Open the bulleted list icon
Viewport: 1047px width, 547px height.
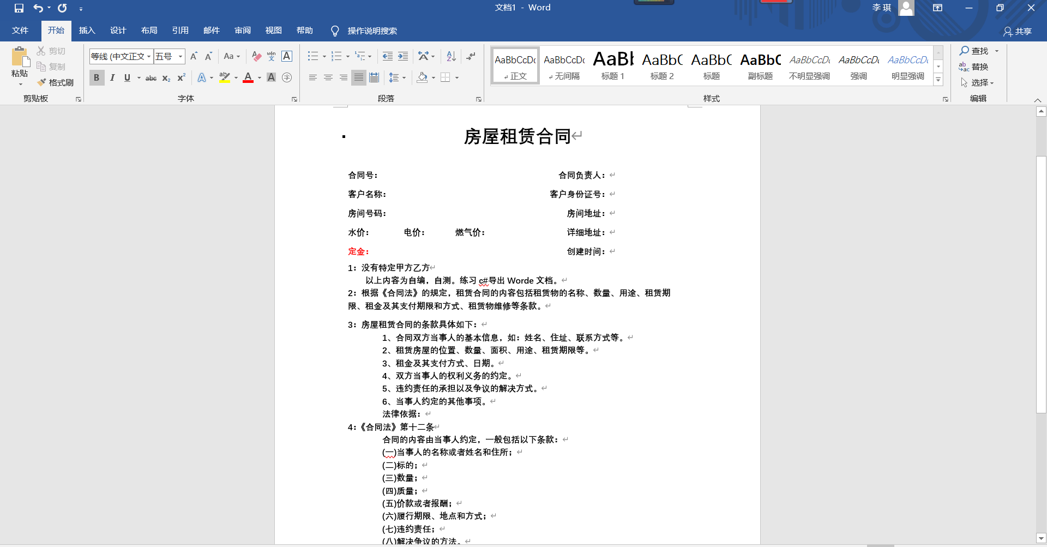click(x=314, y=56)
